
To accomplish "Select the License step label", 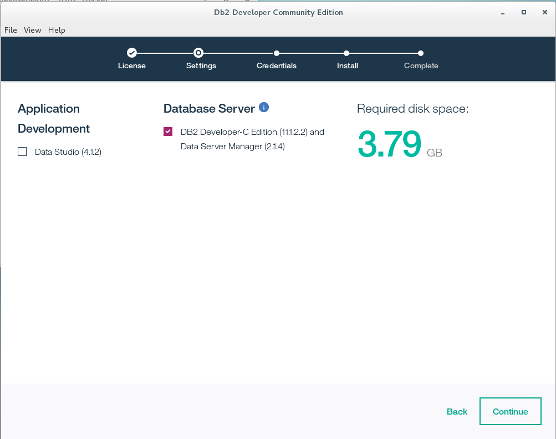I will pyautogui.click(x=132, y=65).
